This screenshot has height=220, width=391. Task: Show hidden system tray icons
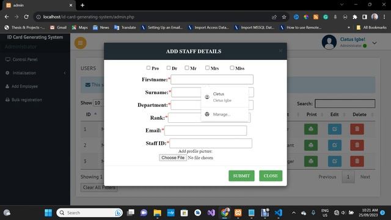[294, 213]
